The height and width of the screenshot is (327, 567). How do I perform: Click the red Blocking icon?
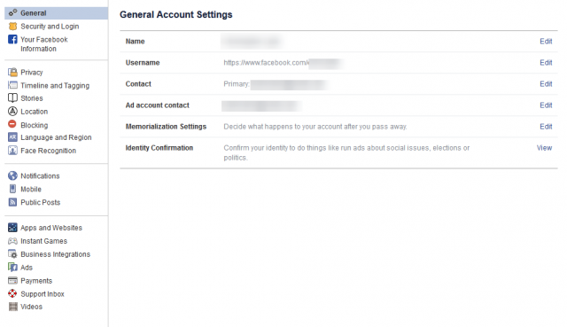click(12, 124)
